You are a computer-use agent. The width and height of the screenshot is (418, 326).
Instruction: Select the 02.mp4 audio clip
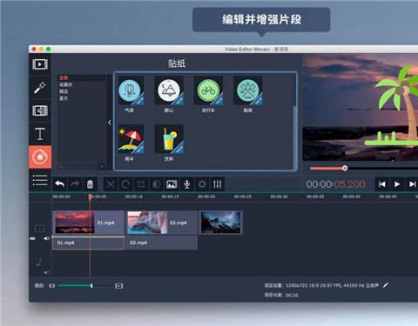tap(161, 243)
